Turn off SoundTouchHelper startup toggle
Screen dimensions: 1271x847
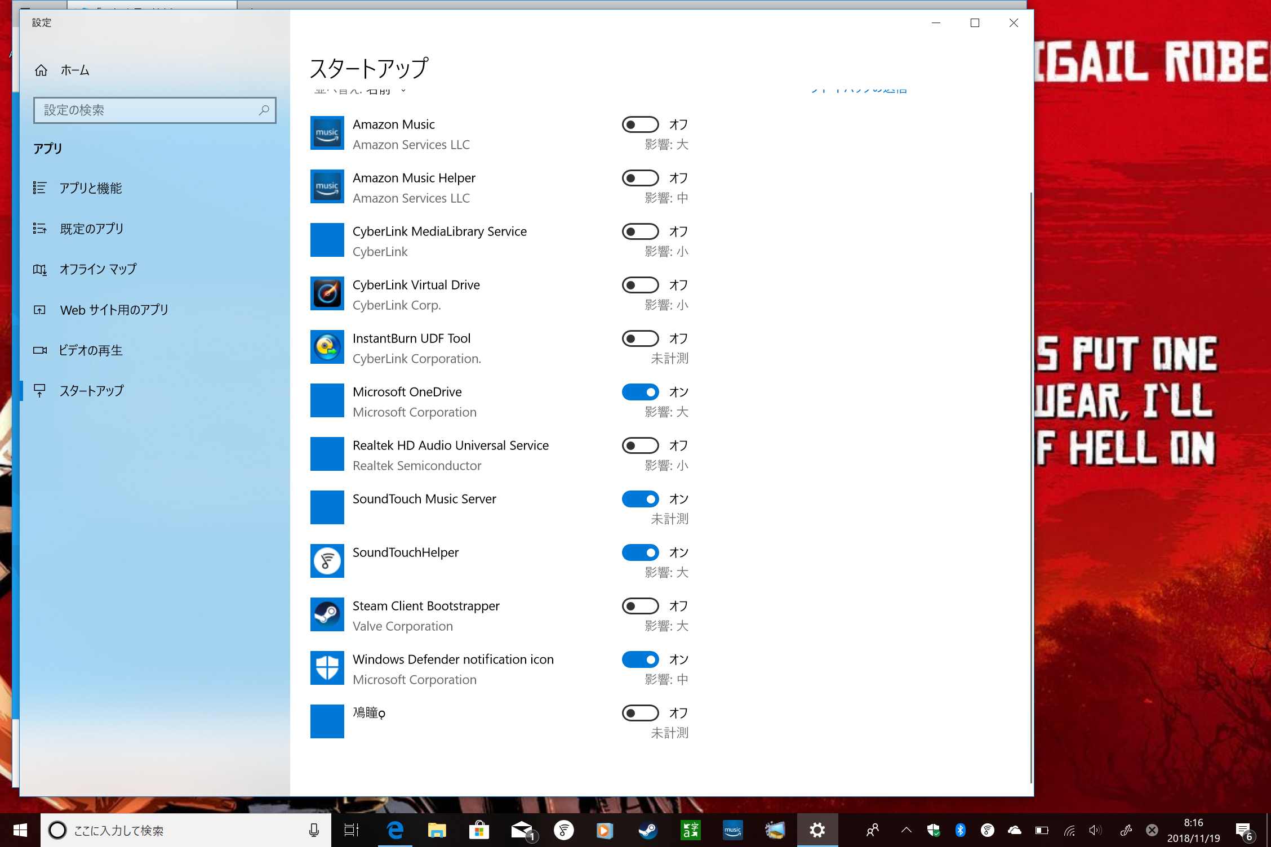tap(641, 552)
